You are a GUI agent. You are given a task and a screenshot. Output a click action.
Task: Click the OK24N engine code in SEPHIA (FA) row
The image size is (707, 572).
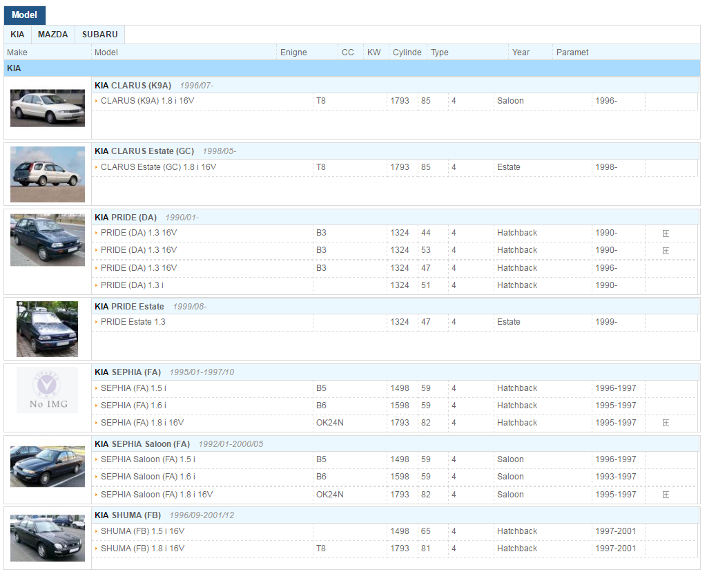[x=329, y=423]
